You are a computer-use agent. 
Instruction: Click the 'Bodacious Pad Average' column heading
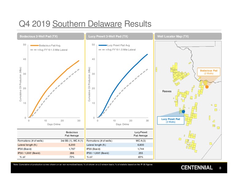(72, 134)
